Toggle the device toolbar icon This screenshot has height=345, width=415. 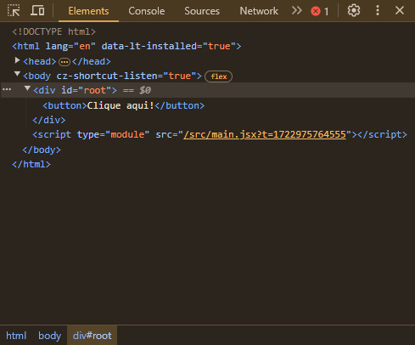[37, 11]
